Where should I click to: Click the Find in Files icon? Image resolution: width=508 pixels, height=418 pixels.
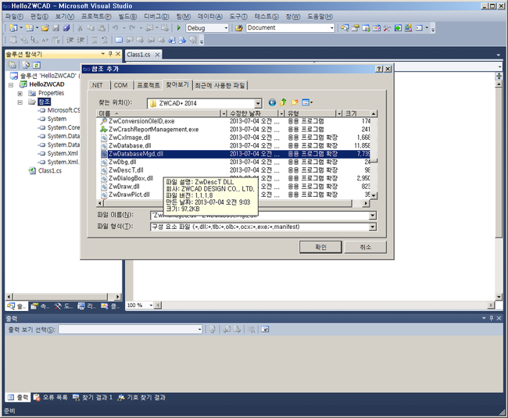(239, 28)
